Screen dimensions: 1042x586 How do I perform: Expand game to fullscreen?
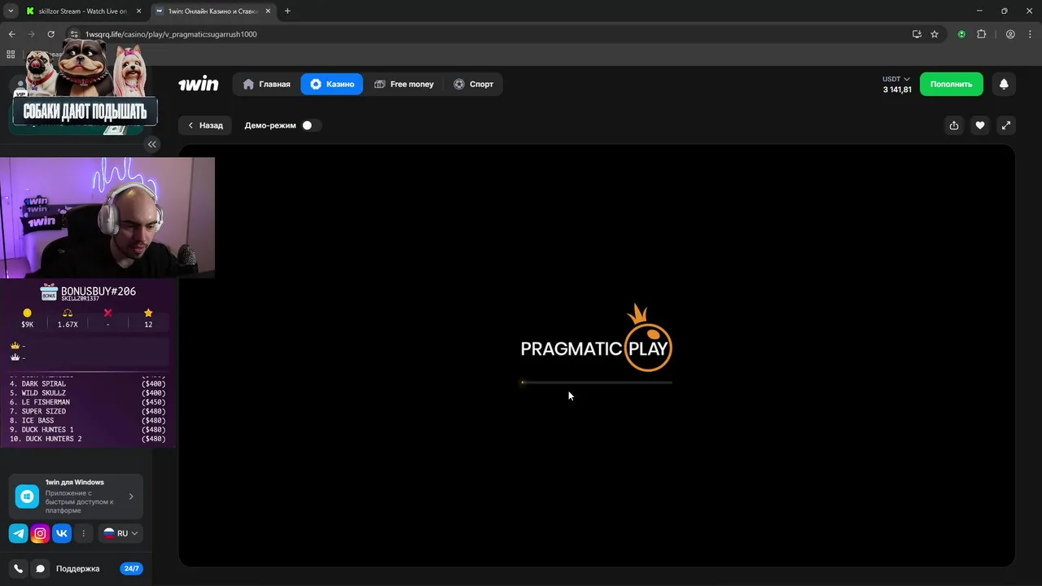(x=1006, y=125)
